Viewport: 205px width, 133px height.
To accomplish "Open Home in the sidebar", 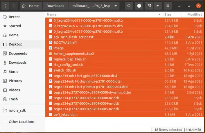I will point(22,35).
